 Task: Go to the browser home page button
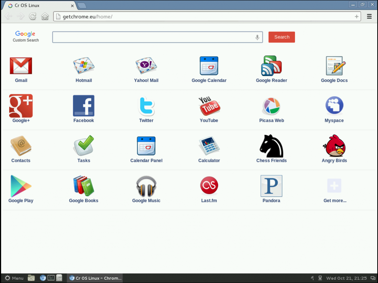(45, 16)
